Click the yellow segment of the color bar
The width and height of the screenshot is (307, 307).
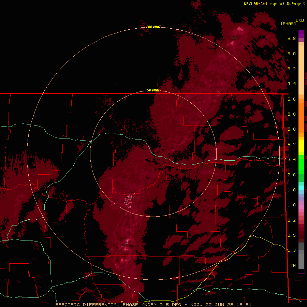pyautogui.click(x=301, y=146)
